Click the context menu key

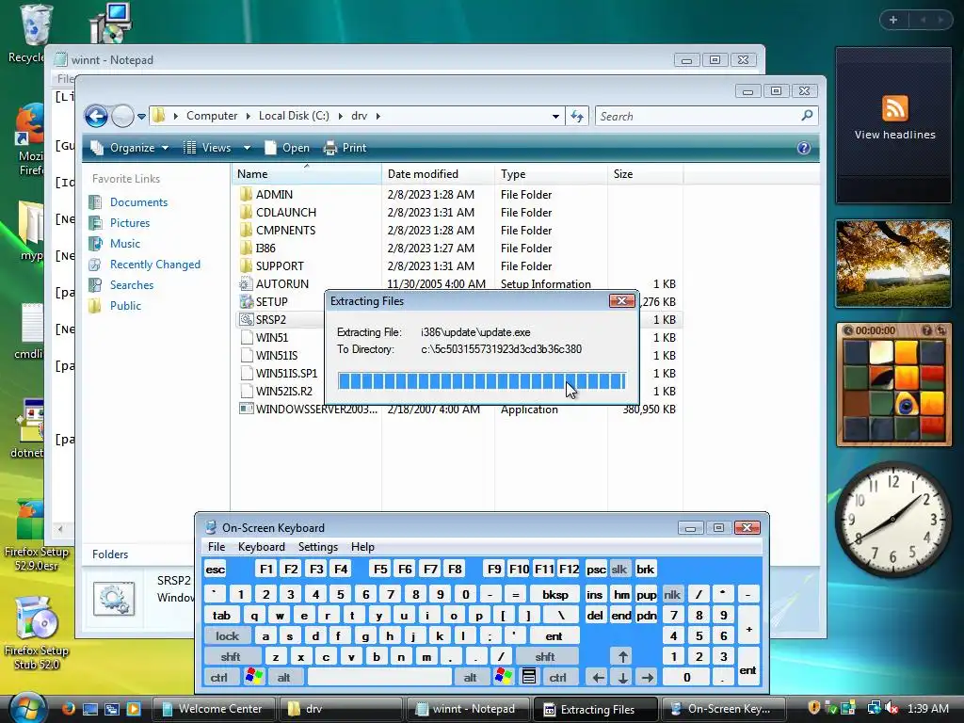(x=529, y=677)
